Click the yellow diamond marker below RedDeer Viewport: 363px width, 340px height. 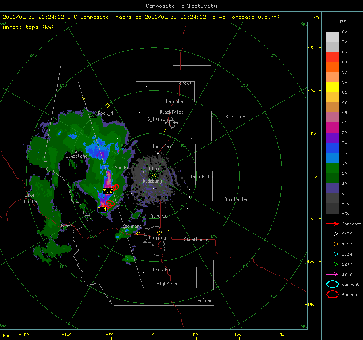(x=166, y=131)
